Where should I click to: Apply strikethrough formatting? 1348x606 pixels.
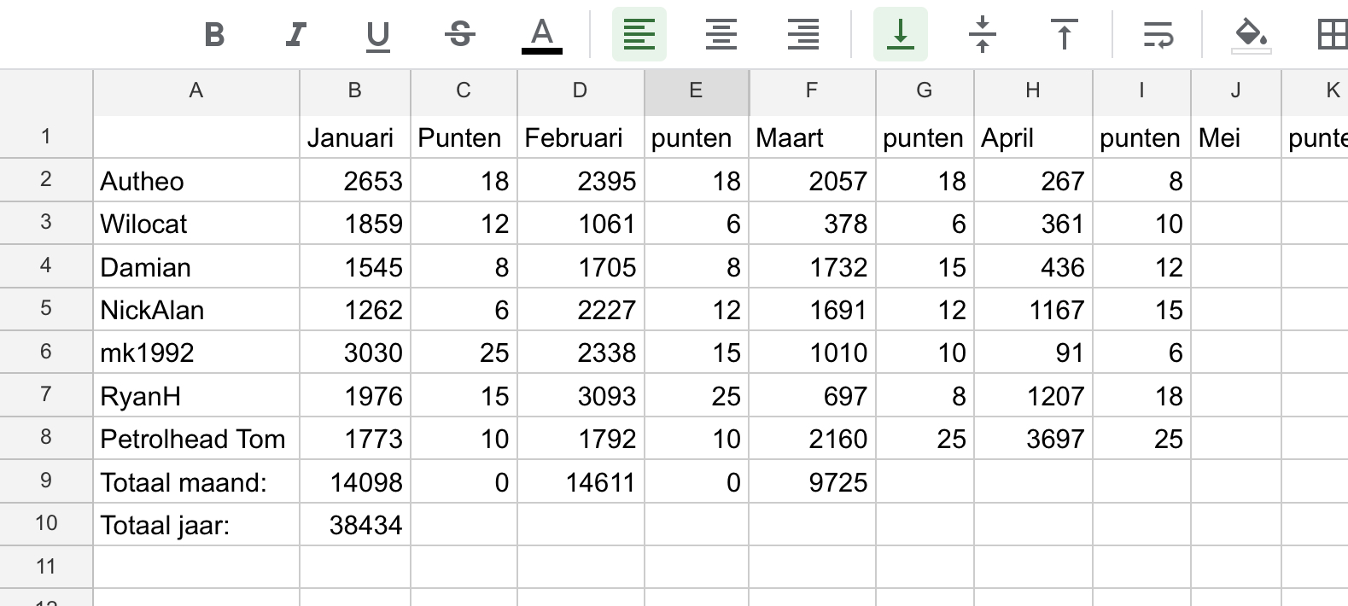coord(460,35)
